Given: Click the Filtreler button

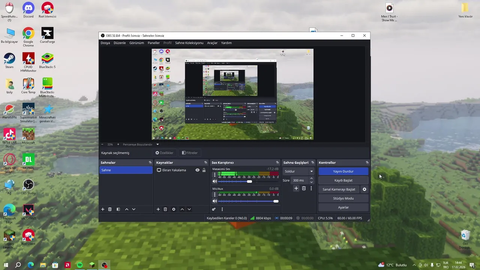Looking at the screenshot, I should 190,153.
